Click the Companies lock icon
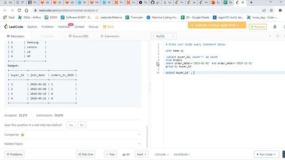Screen dimensions: 285x160 tap(22, 135)
